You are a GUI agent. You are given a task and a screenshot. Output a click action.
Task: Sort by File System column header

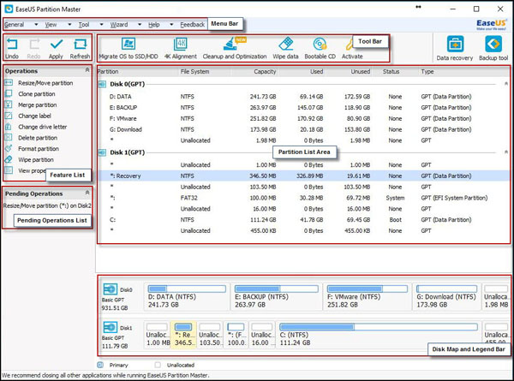[194, 71]
